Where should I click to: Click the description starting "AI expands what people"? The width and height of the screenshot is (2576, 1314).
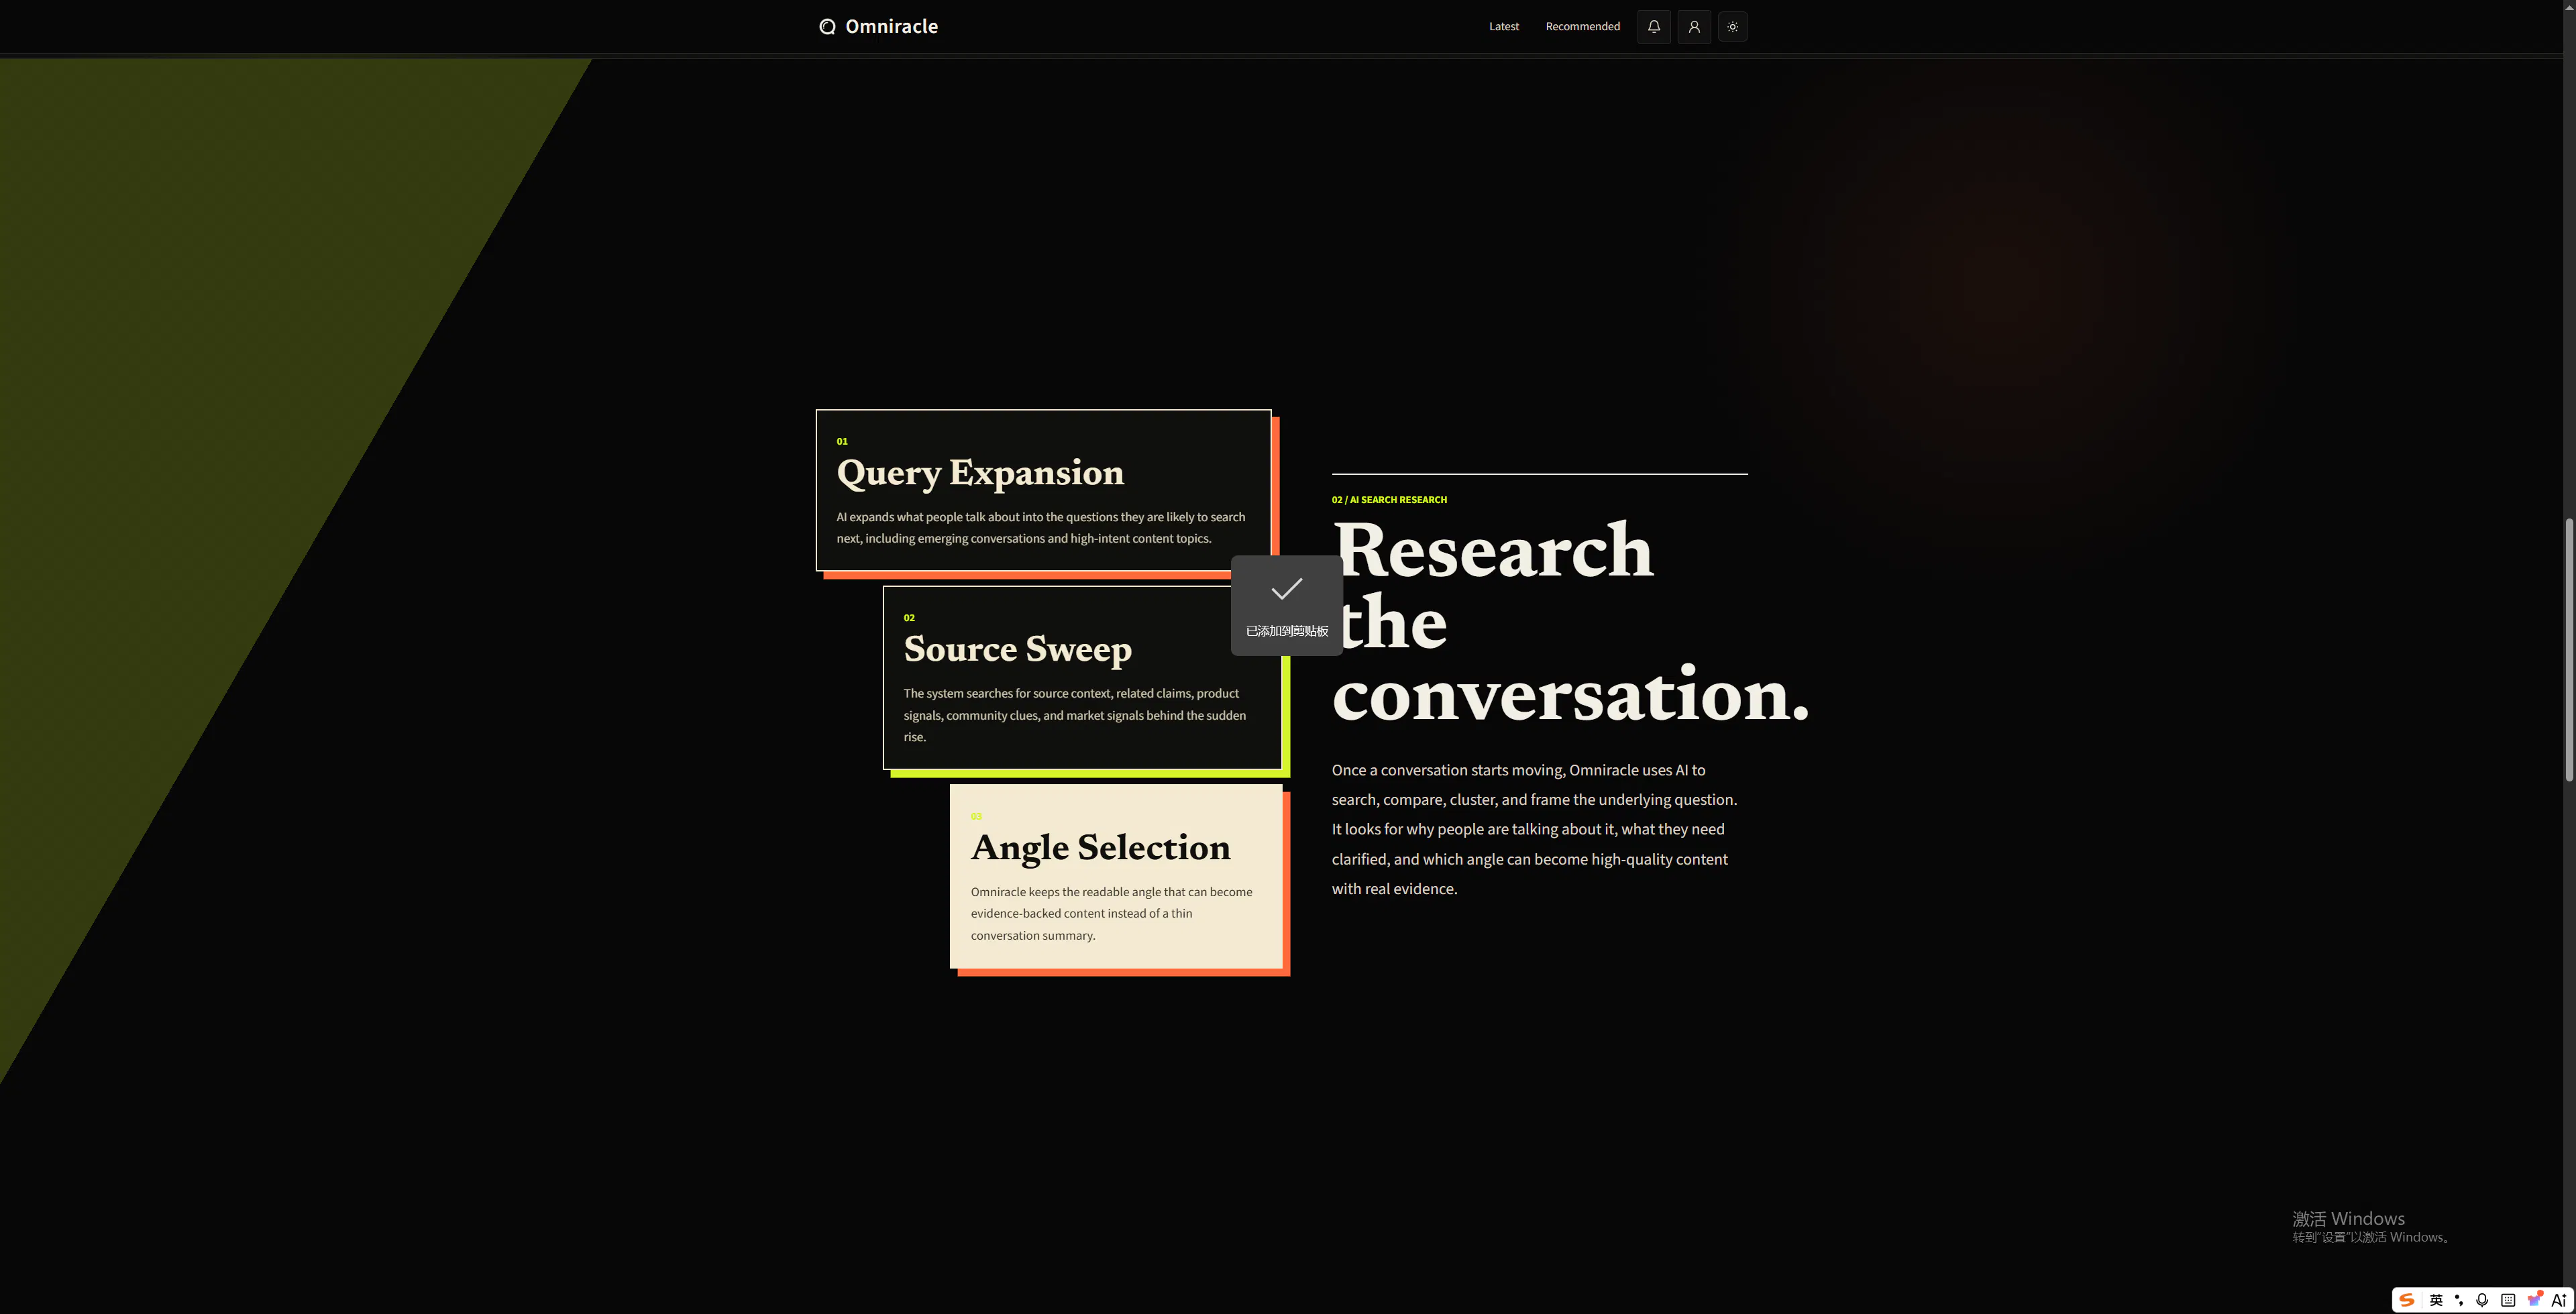pyautogui.click(x=1041, y=528)
